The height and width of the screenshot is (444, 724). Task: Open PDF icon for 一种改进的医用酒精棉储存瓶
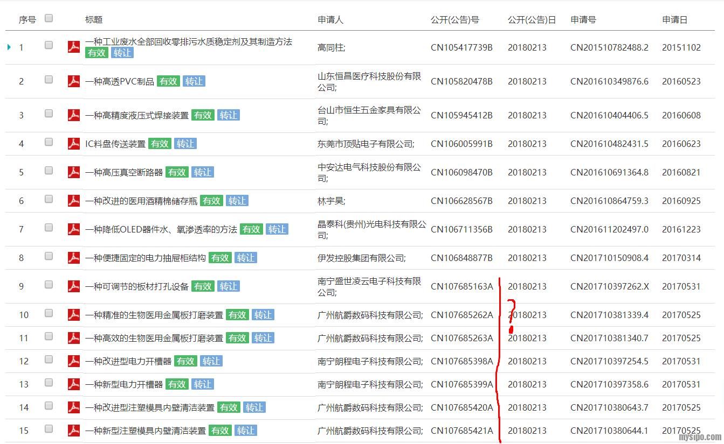point(73,201)
